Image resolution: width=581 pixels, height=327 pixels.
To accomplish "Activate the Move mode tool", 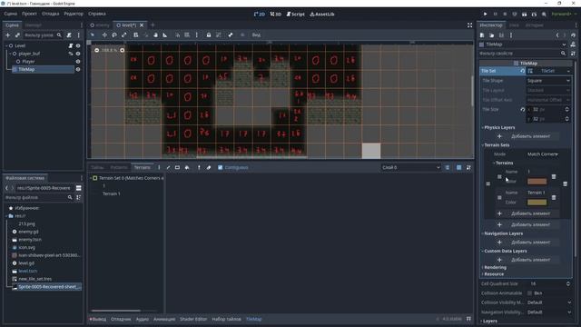I will click(104, 35).
